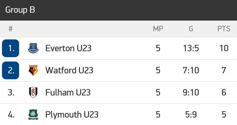Select the blue rank 1 badge

[x=11, y=48]
